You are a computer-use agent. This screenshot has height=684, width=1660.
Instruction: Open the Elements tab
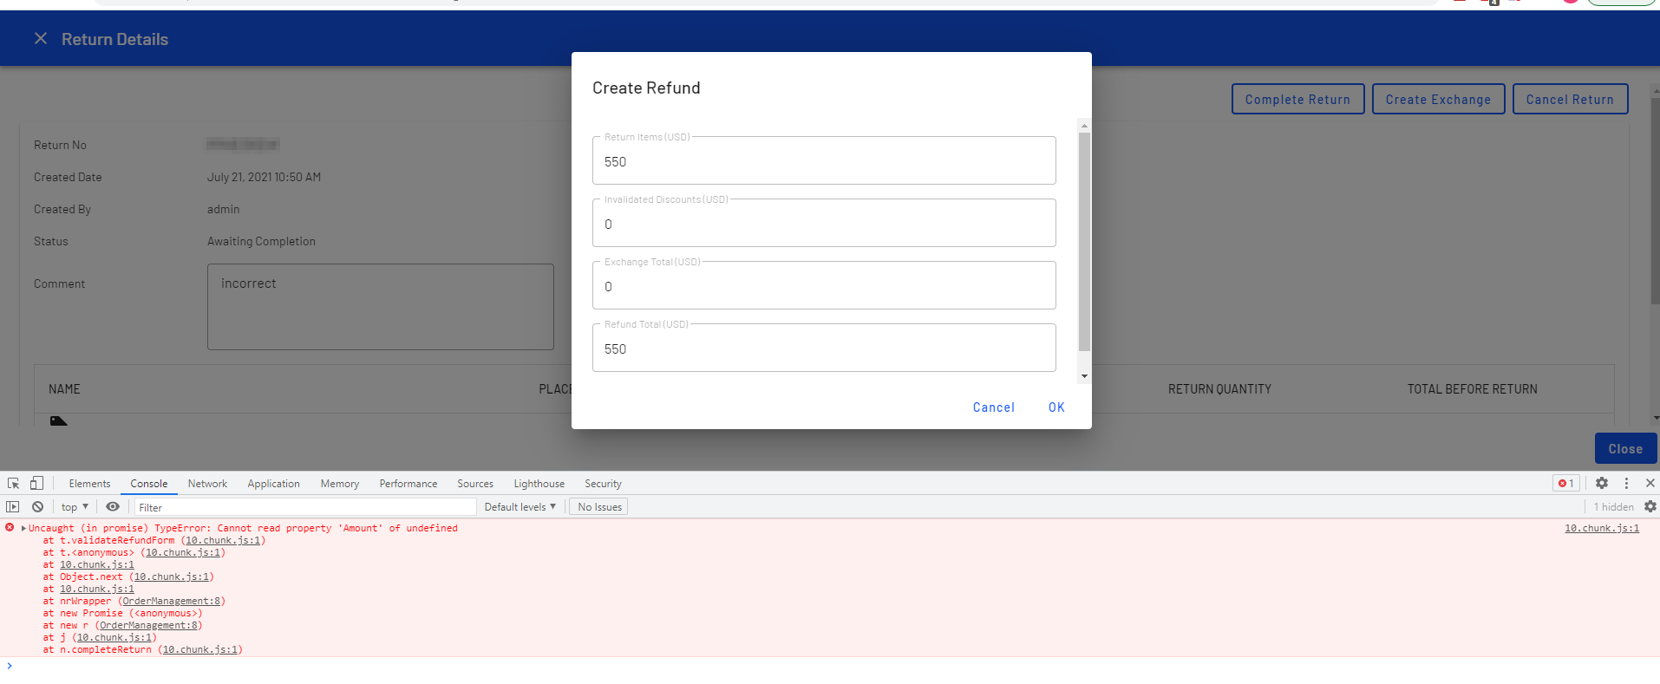[89, 484]
